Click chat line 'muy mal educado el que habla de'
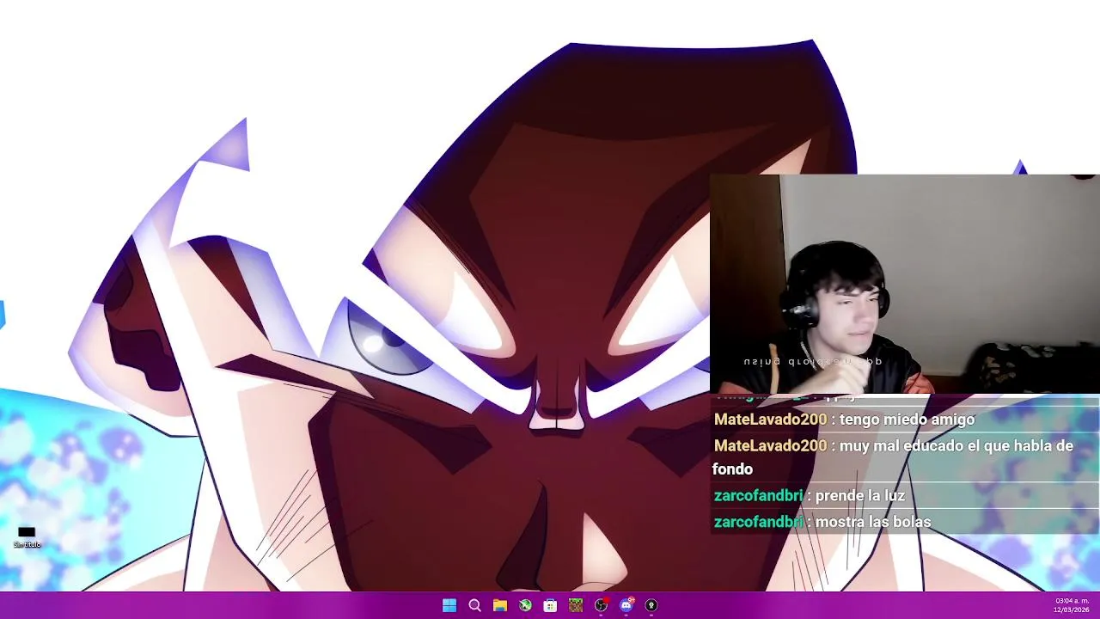This screenshot has width=1100, height=619. click(x=956, y=446)
